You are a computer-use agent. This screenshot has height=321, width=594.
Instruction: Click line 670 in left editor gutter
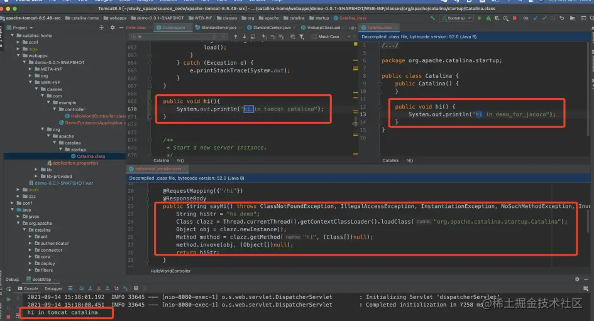coord(132,109)
